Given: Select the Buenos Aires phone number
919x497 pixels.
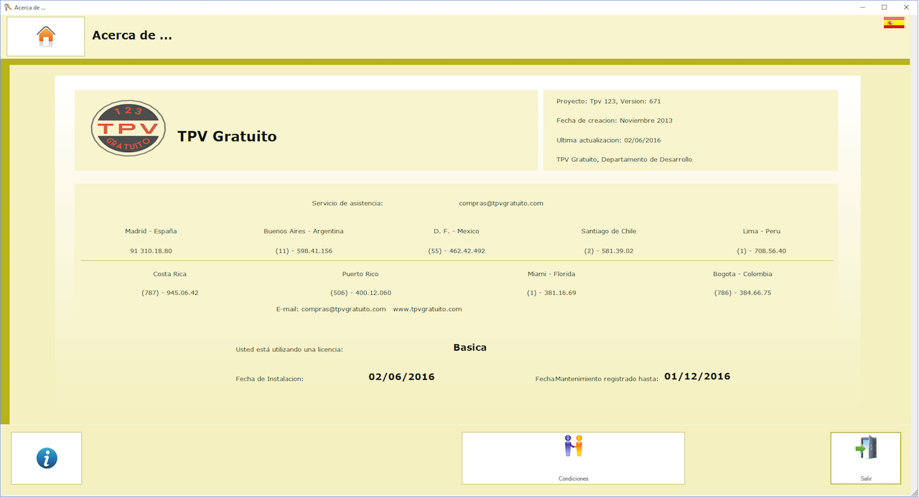Looking at the screenshot, I should [304, 251].
